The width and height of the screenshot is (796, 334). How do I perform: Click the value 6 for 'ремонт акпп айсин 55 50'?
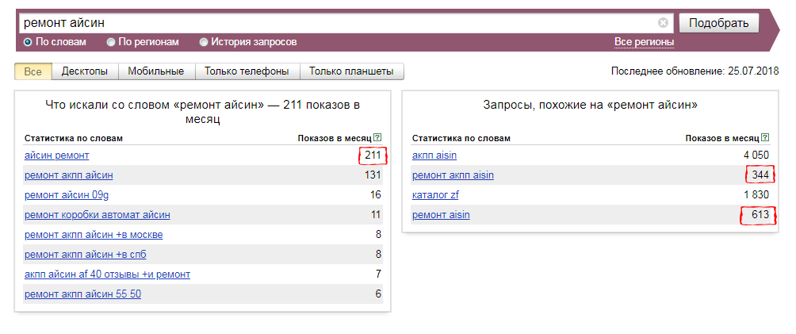pos(378,294)
